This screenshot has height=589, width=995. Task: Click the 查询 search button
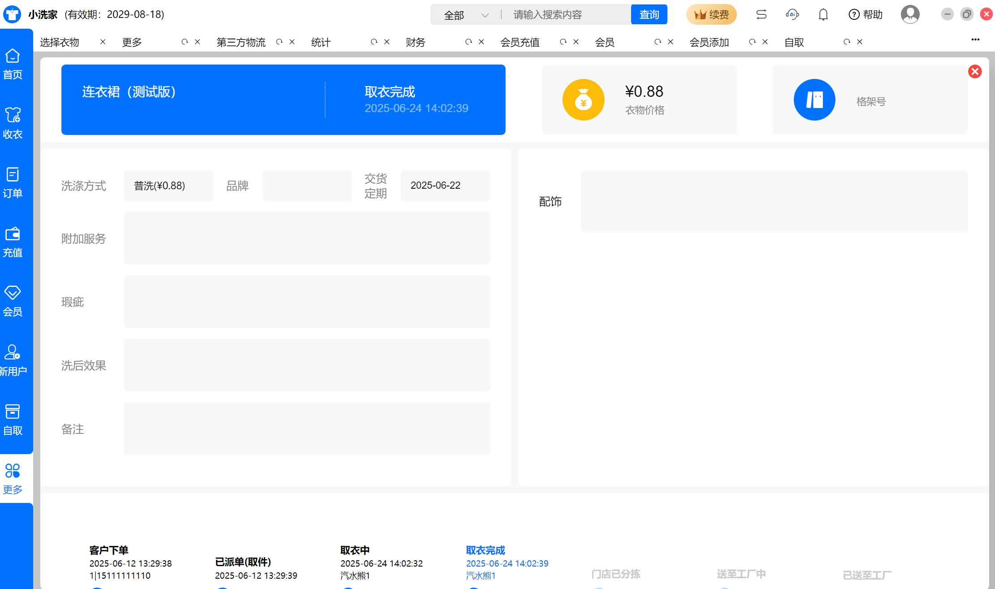click(649, 15)
